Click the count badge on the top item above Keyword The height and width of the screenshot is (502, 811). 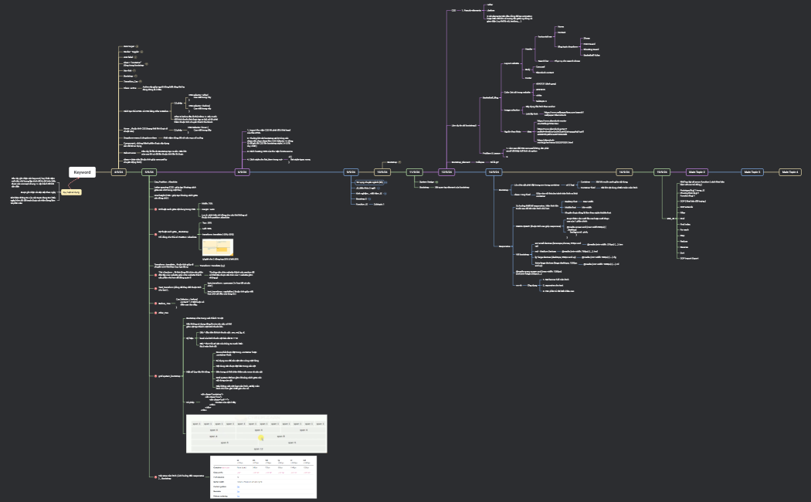[x=138, y=46]
